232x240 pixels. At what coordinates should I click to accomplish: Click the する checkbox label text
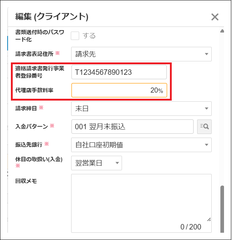(x=89, y=36)
